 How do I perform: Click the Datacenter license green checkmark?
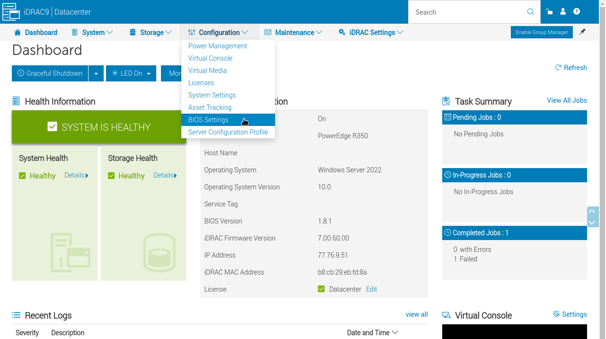[x=321, y=289]
